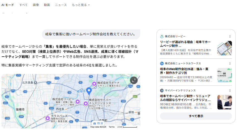Click the すべて表示 button

coord(196,116)
